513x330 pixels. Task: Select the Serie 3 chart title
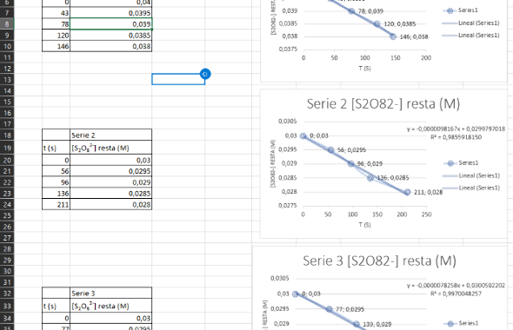(x=379, y=261)
